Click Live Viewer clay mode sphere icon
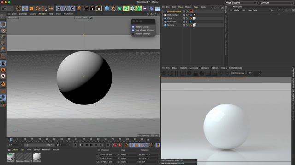This screenshot has width=295, height=165. click(202, 73)
